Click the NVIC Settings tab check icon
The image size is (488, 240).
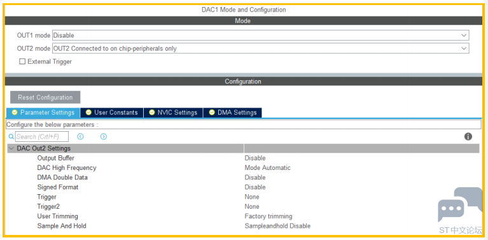point(152,113)
